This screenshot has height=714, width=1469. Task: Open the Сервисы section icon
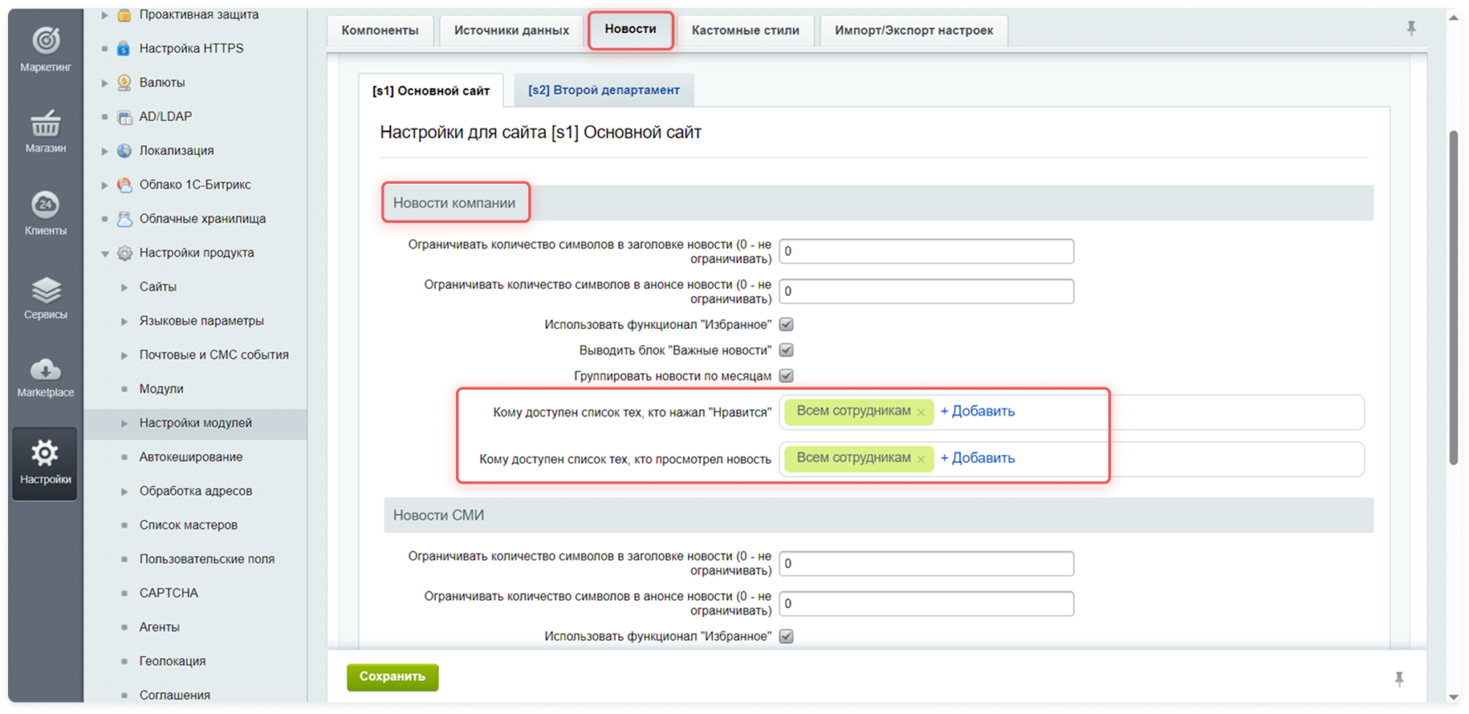click(x=46, y=290)
